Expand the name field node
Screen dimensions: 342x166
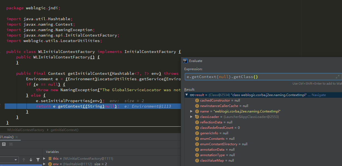tap(191, 111)
